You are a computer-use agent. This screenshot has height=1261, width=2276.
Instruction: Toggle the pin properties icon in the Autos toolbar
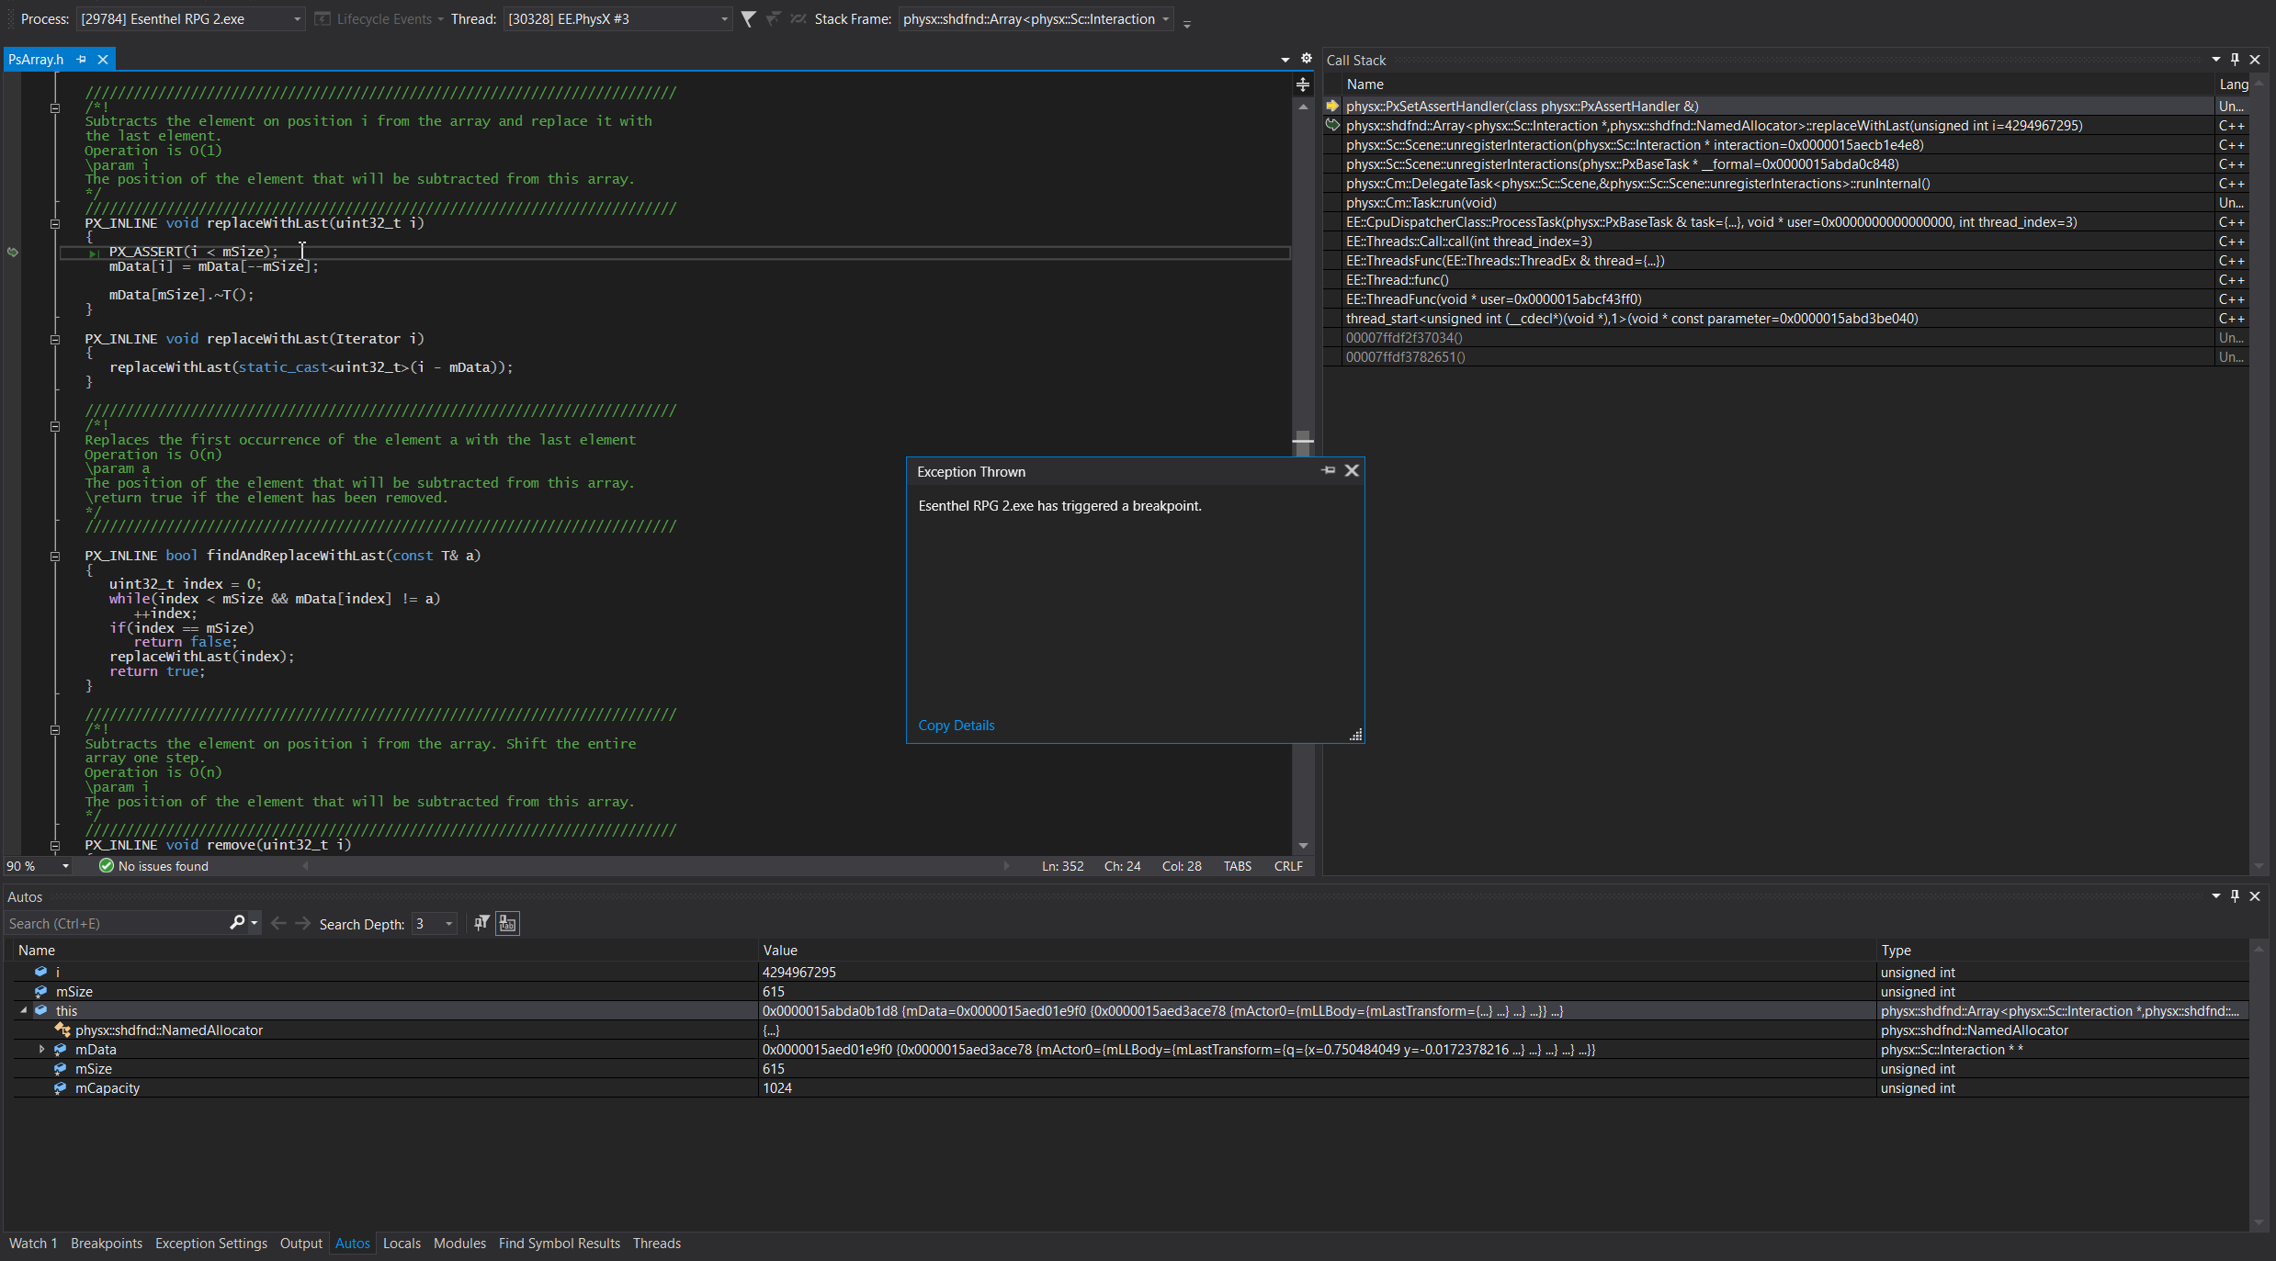pos(481,924)
